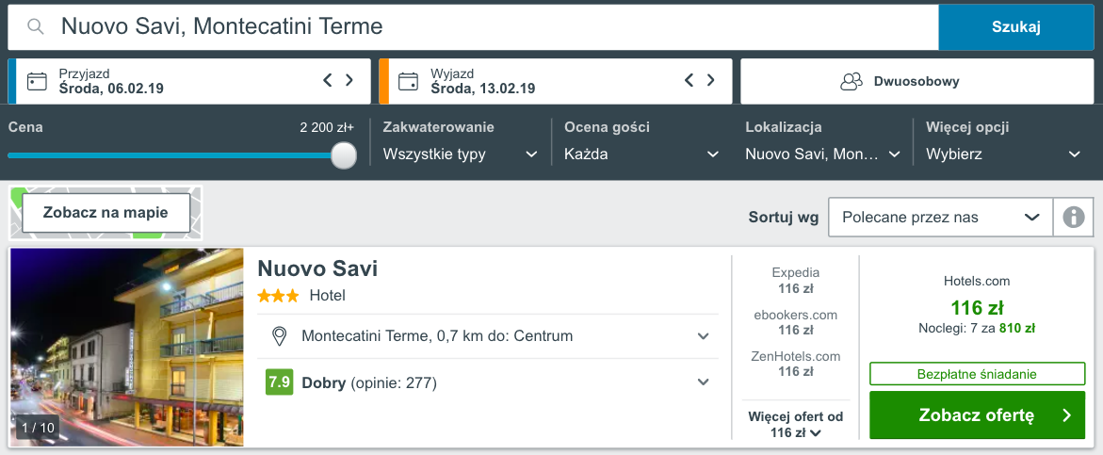Click Nuovo Savi hotel title
Screen dimensions: 1103x455
tap(317, 268)
